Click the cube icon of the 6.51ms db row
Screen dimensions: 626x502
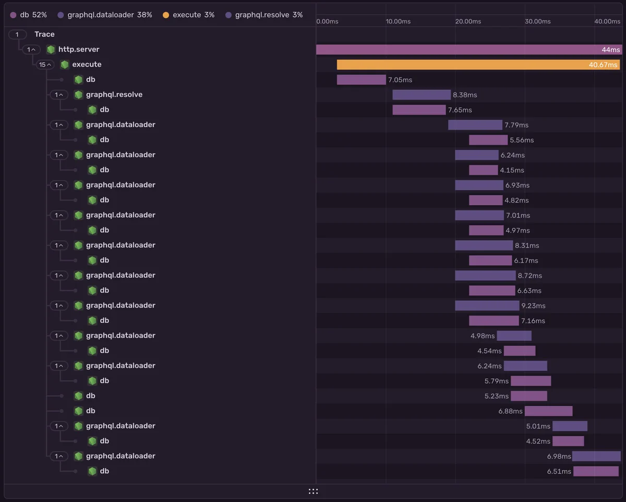pyautogui.click(x=92, y=472)
